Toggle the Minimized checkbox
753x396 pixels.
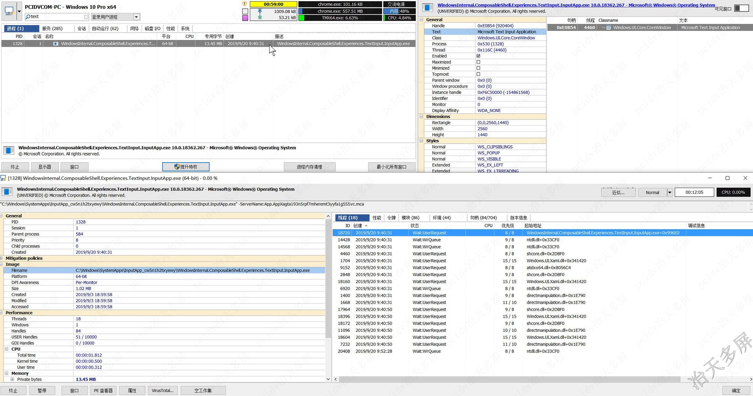coord(478,68)
